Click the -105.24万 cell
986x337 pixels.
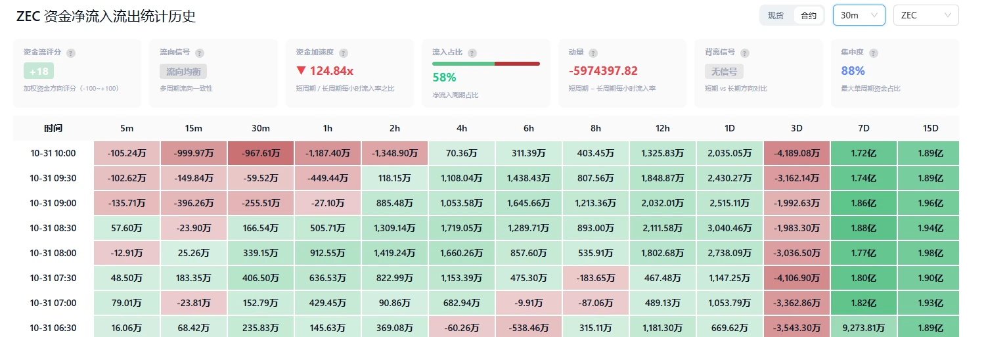coord(127,153)
